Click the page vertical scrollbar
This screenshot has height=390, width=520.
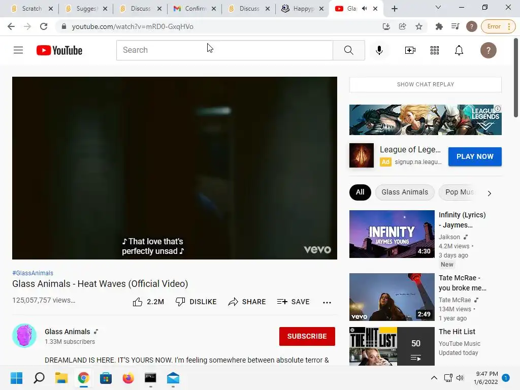516,78
